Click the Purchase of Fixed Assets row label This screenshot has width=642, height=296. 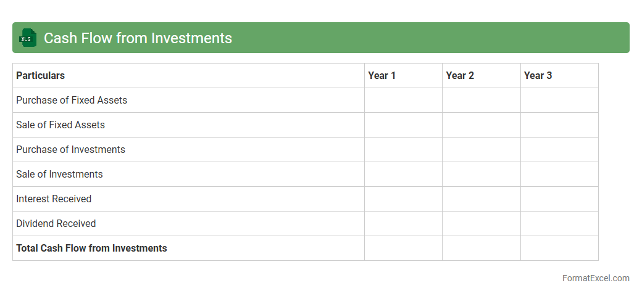click(72, 100)
